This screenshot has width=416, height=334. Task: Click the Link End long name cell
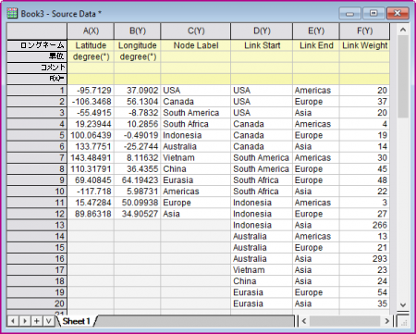316,45
